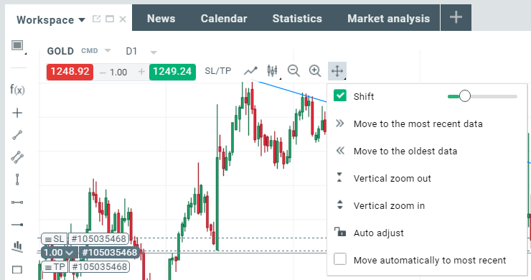
Task: Select the rectangle drawing tool
Action: coord(17,270)
